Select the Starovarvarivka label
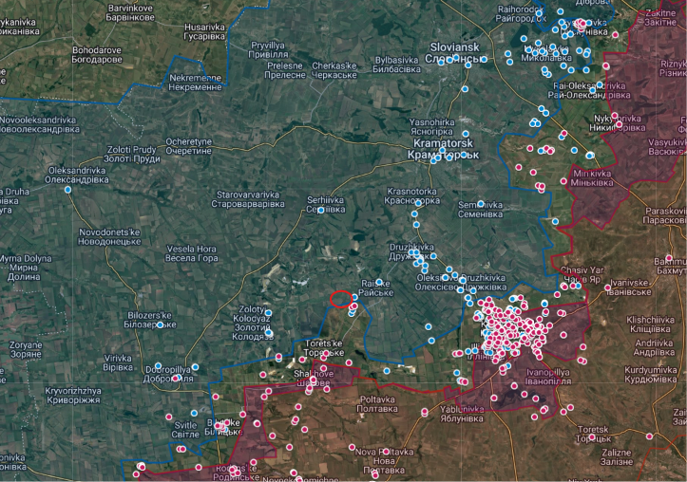This screenshot has height=482, width=687. point(248,199)
